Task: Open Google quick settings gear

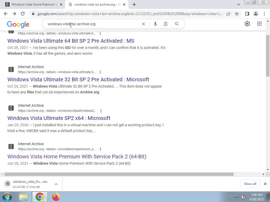Action: coord(247,24)
